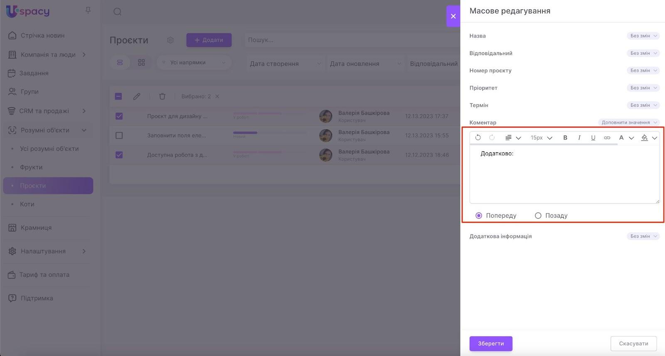
Task: Insert a link in the comment editor
Action: point(607,137)
